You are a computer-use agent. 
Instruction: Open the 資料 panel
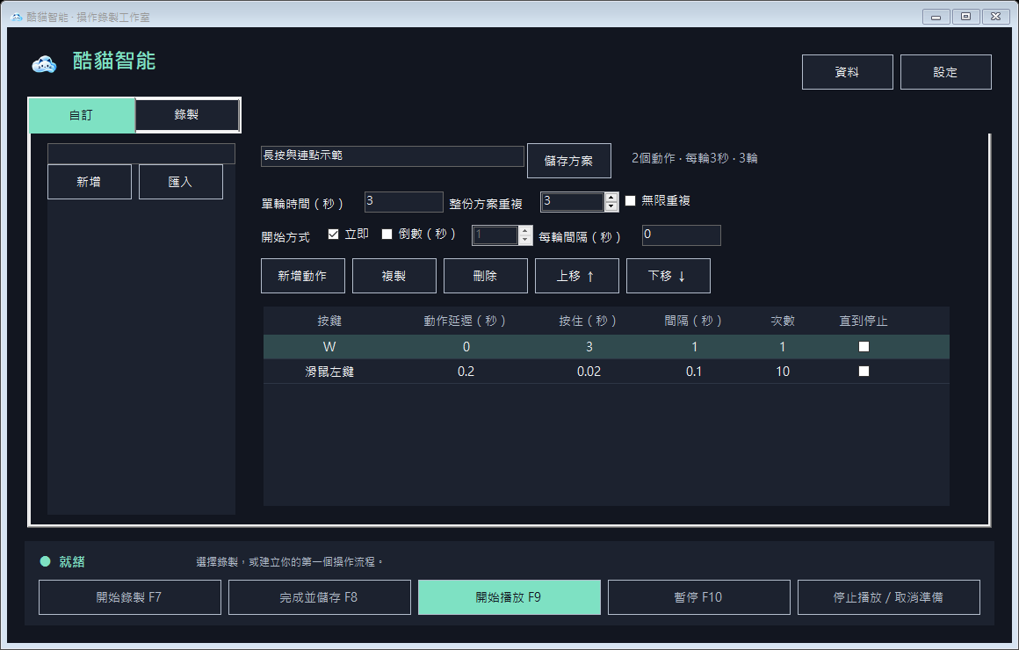(847, 72)
